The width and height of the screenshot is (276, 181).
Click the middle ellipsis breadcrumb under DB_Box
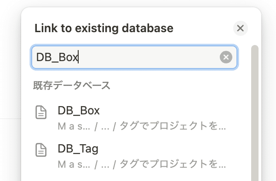click(105, 127)
